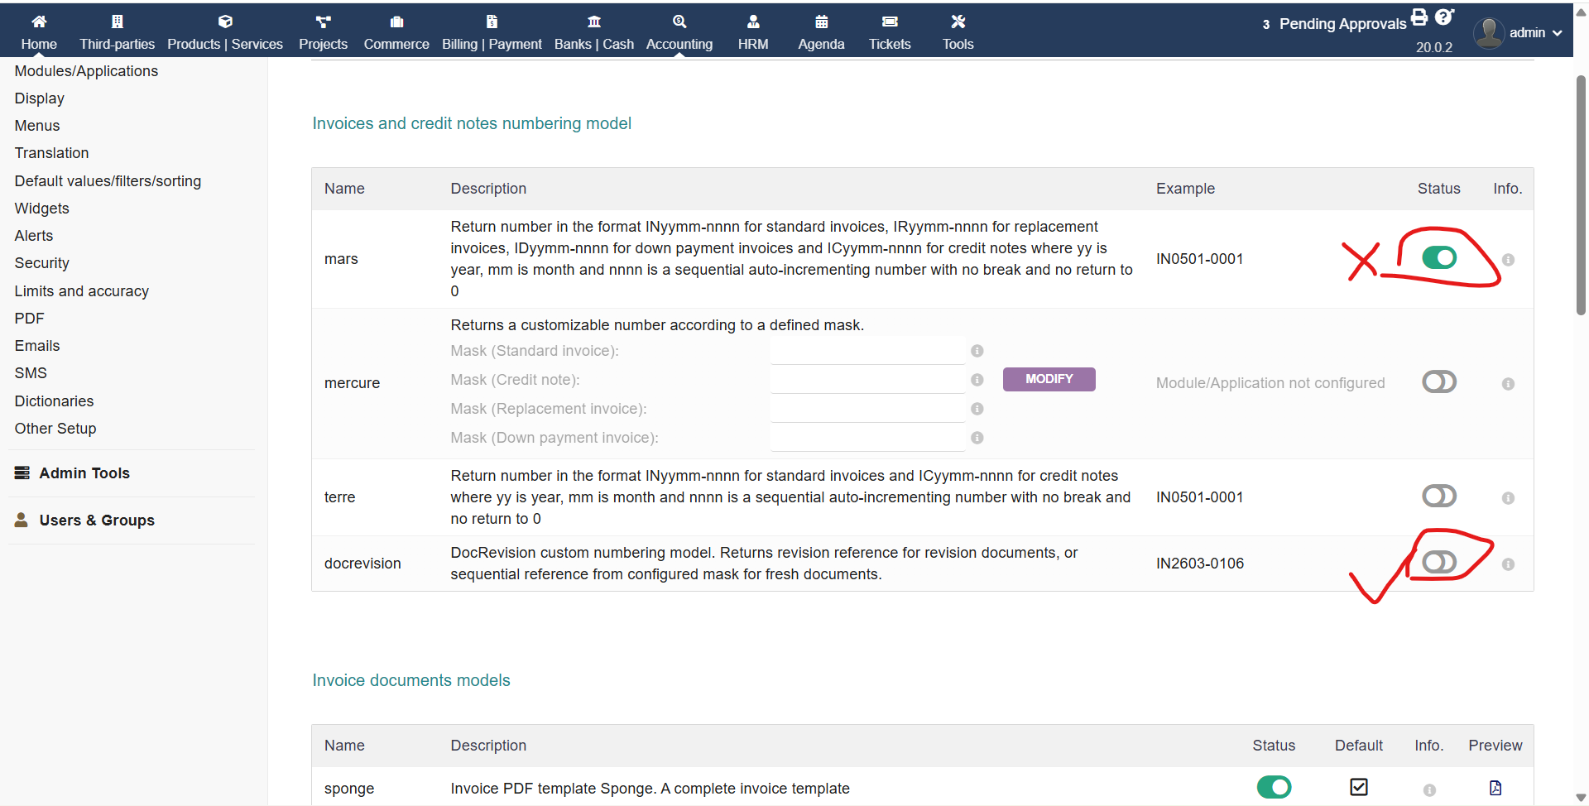Open the online help question-mark icon
Viewport: 1589px width, 806px height.
[x=1444, y=17]
